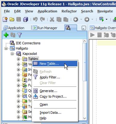Click navigator scrollbar up arrow
The image size is (116, 124).
(x=84, y=41)
